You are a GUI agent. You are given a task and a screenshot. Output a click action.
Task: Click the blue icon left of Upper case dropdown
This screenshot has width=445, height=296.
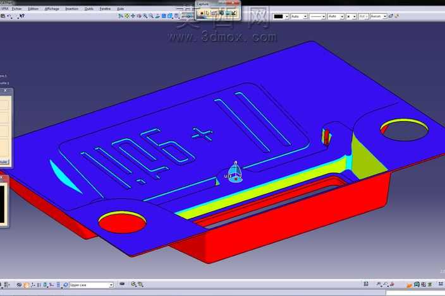(x=65, y=285)
